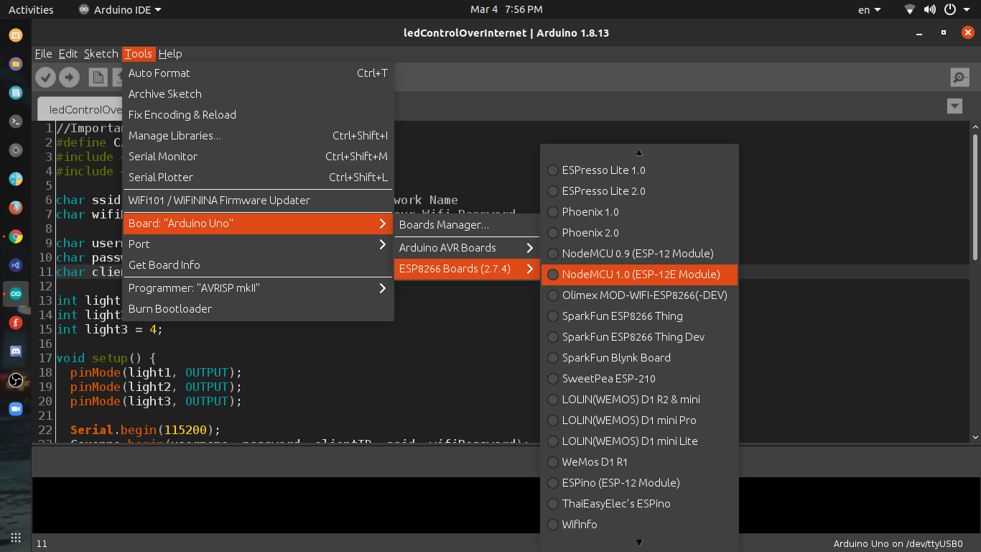Select SparkFun Blynk Board
This screenshot has width=981, height=552.
click(x=639, y=358)
